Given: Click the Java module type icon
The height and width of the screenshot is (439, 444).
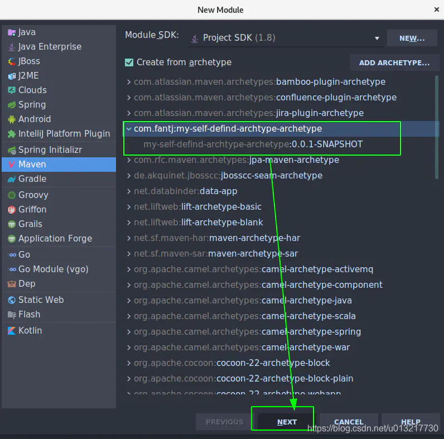Looking at the screenshot, I should [12, 32].
